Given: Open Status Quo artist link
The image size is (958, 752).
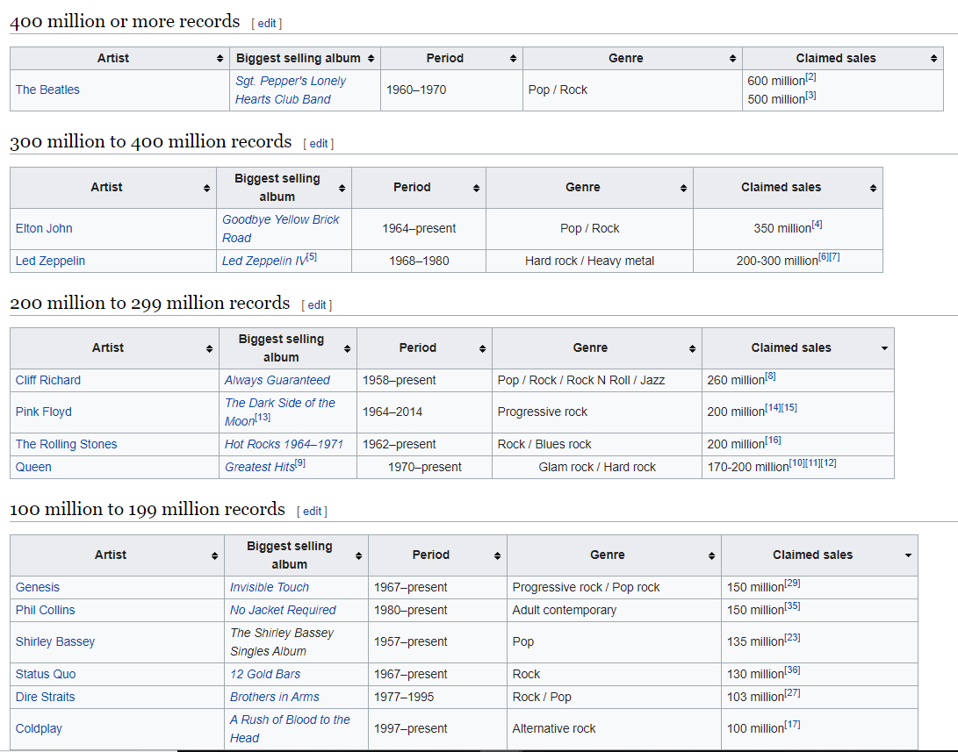Looking at the screenshot, I should coord(45,675).
